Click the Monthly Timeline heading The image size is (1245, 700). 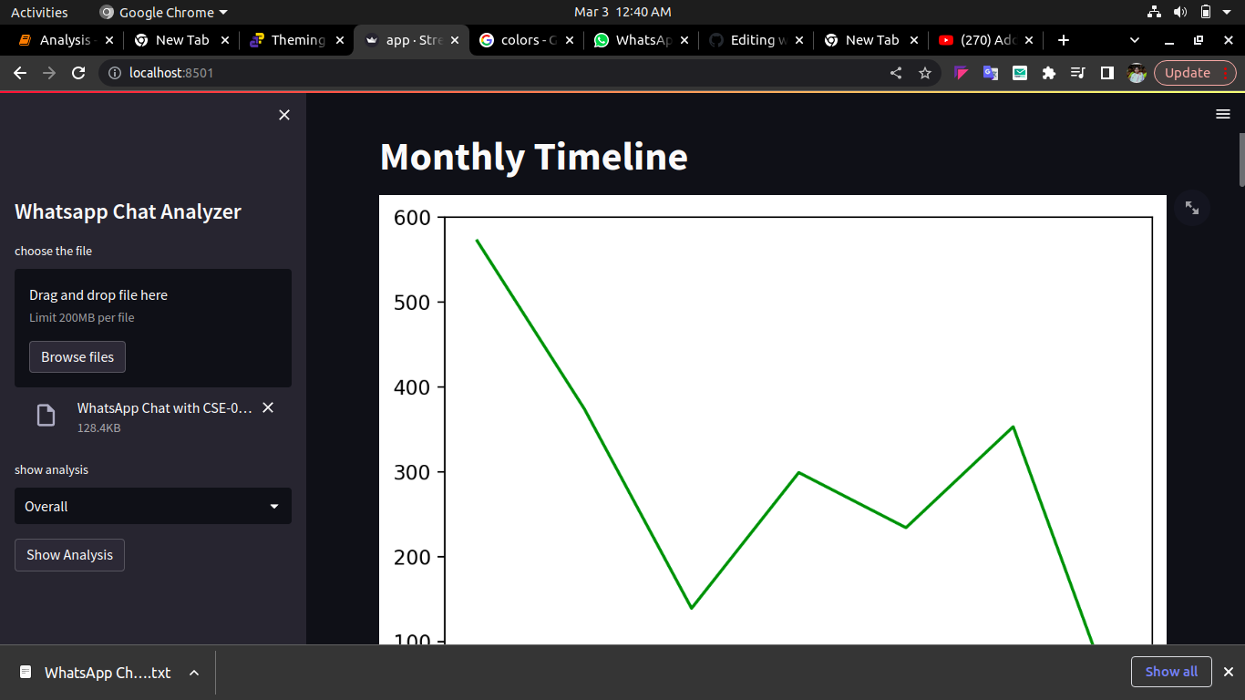point(533,157)
